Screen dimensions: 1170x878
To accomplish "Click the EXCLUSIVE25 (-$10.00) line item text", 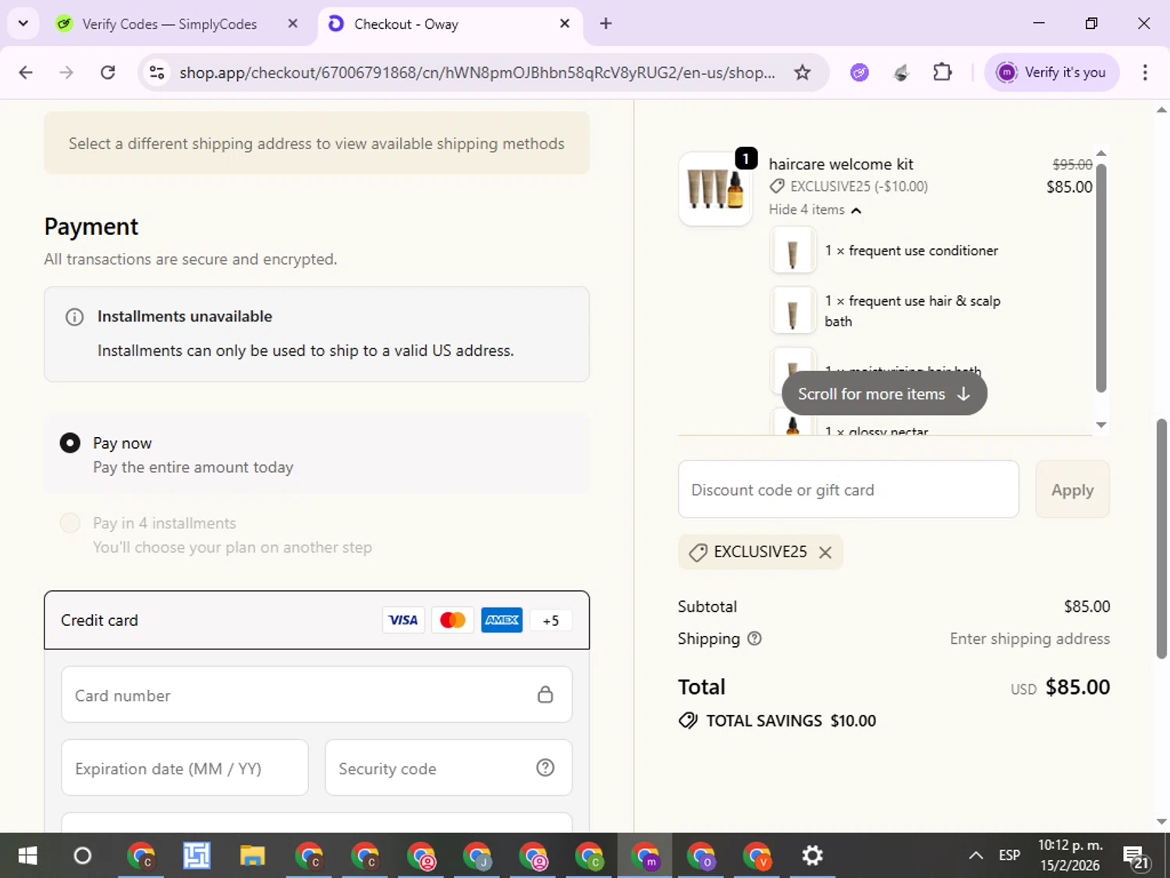I will [x=859, y=187].
